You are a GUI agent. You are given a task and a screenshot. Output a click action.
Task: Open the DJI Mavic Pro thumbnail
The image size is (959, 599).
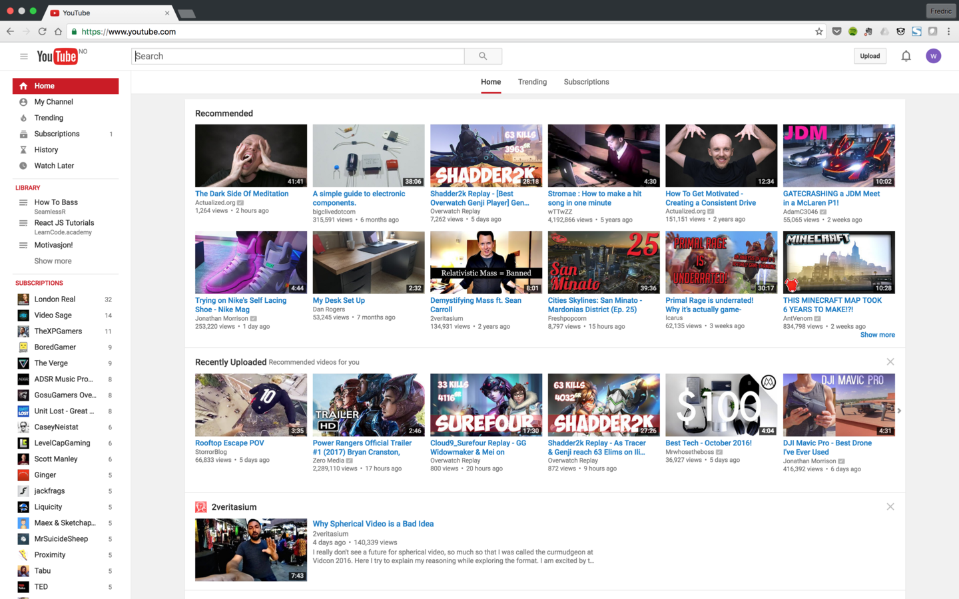point(838,405)
